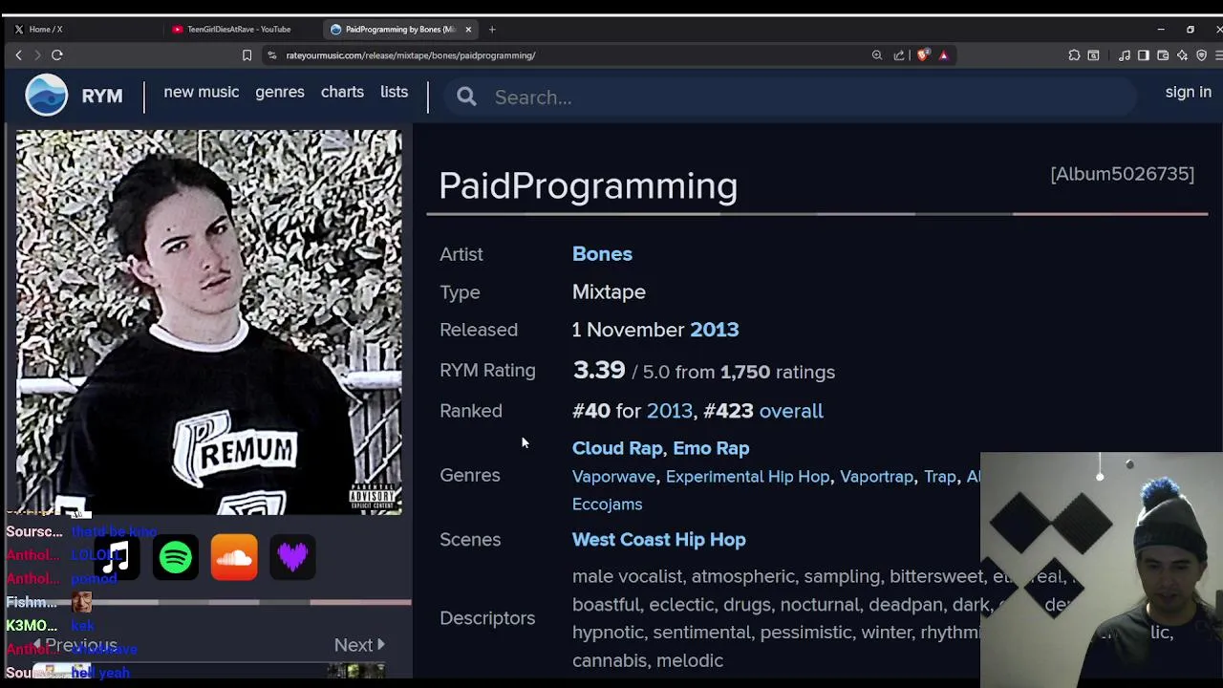The width and height of the screenshot is (1223, 688).
Task: Open media control music note icon
Action: pyautogui.click(x=1125, y=55)
